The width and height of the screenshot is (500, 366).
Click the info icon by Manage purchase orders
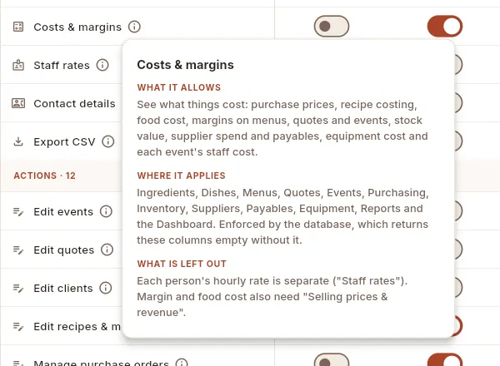[182, 363]
